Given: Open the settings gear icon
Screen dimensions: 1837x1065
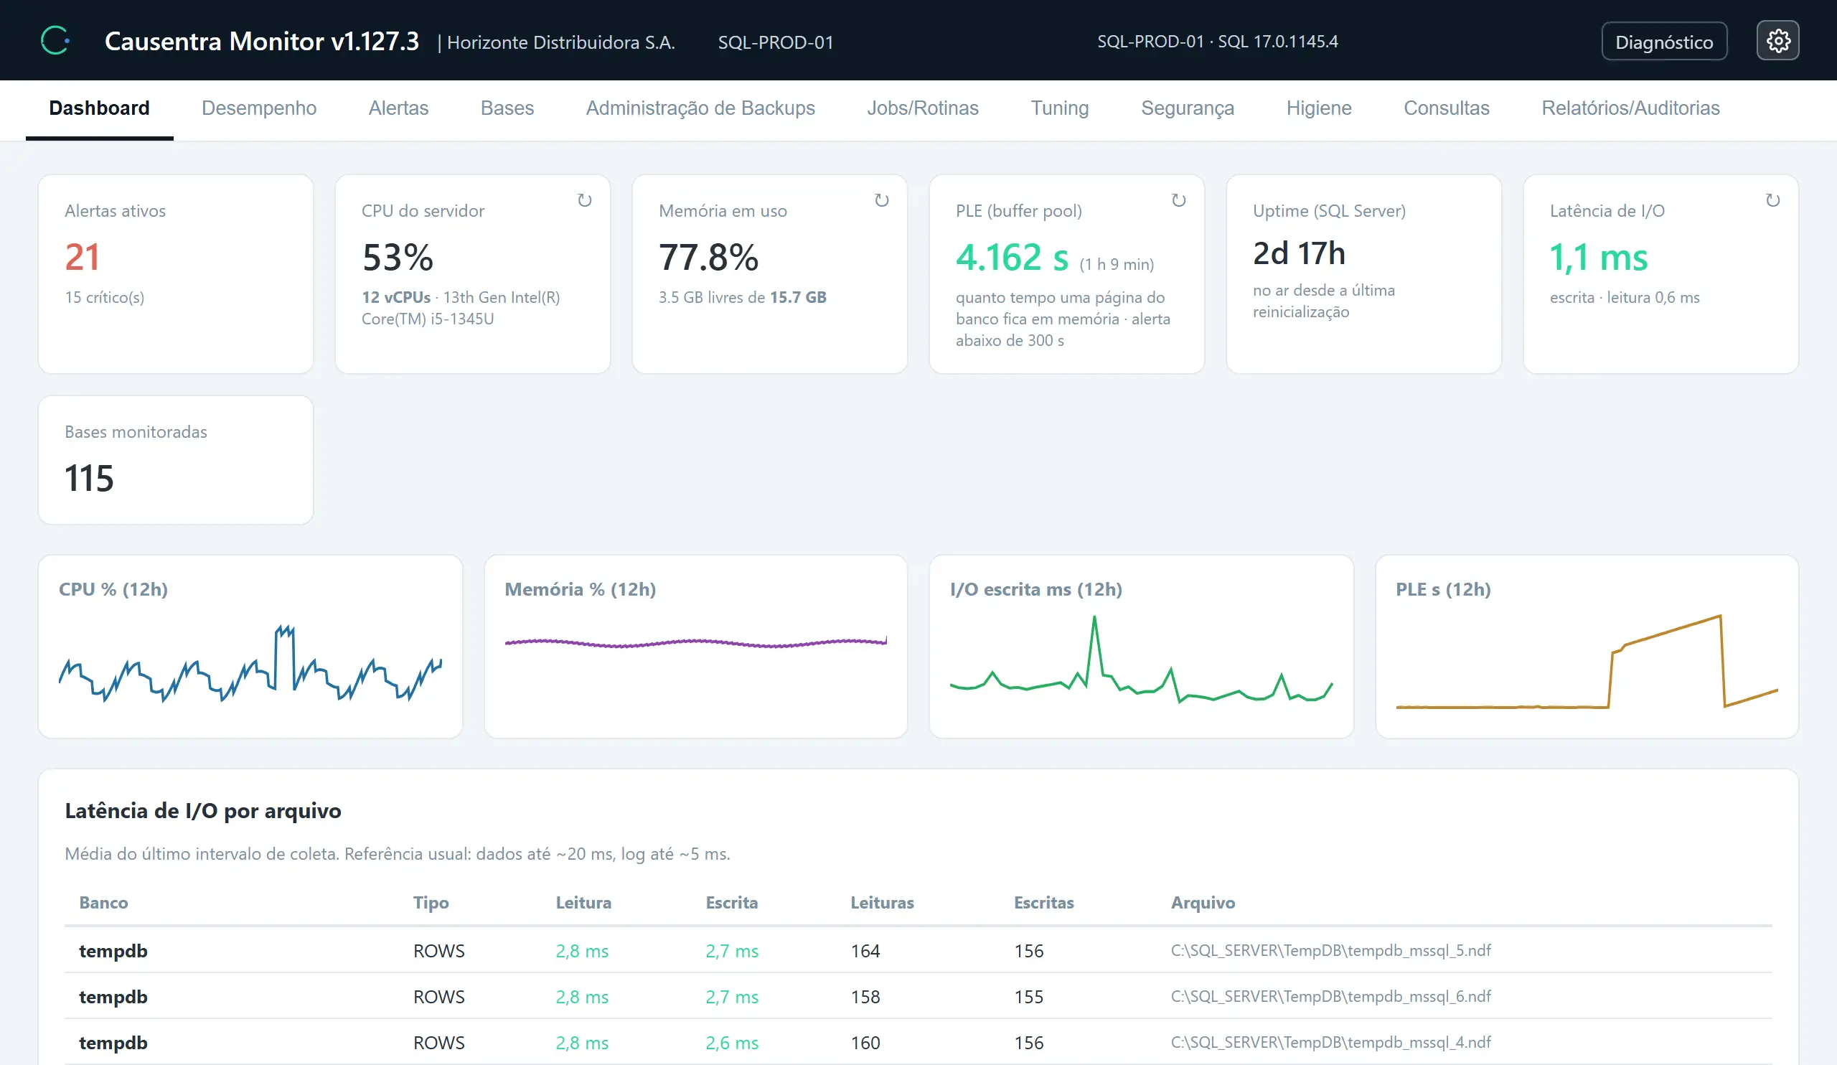Looking at the screenshot, I should (1777, 41).
